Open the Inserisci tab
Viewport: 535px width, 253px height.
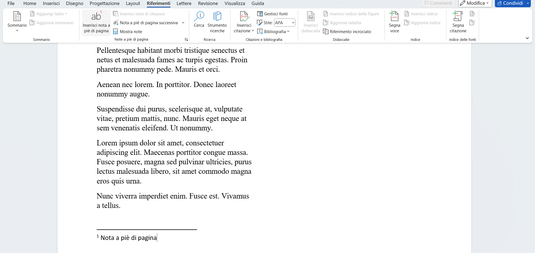click(x=51, y=3)
